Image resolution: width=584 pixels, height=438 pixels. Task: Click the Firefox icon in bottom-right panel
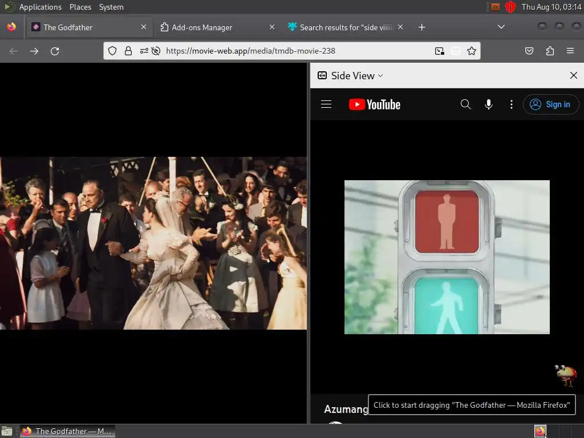[540, 431]
